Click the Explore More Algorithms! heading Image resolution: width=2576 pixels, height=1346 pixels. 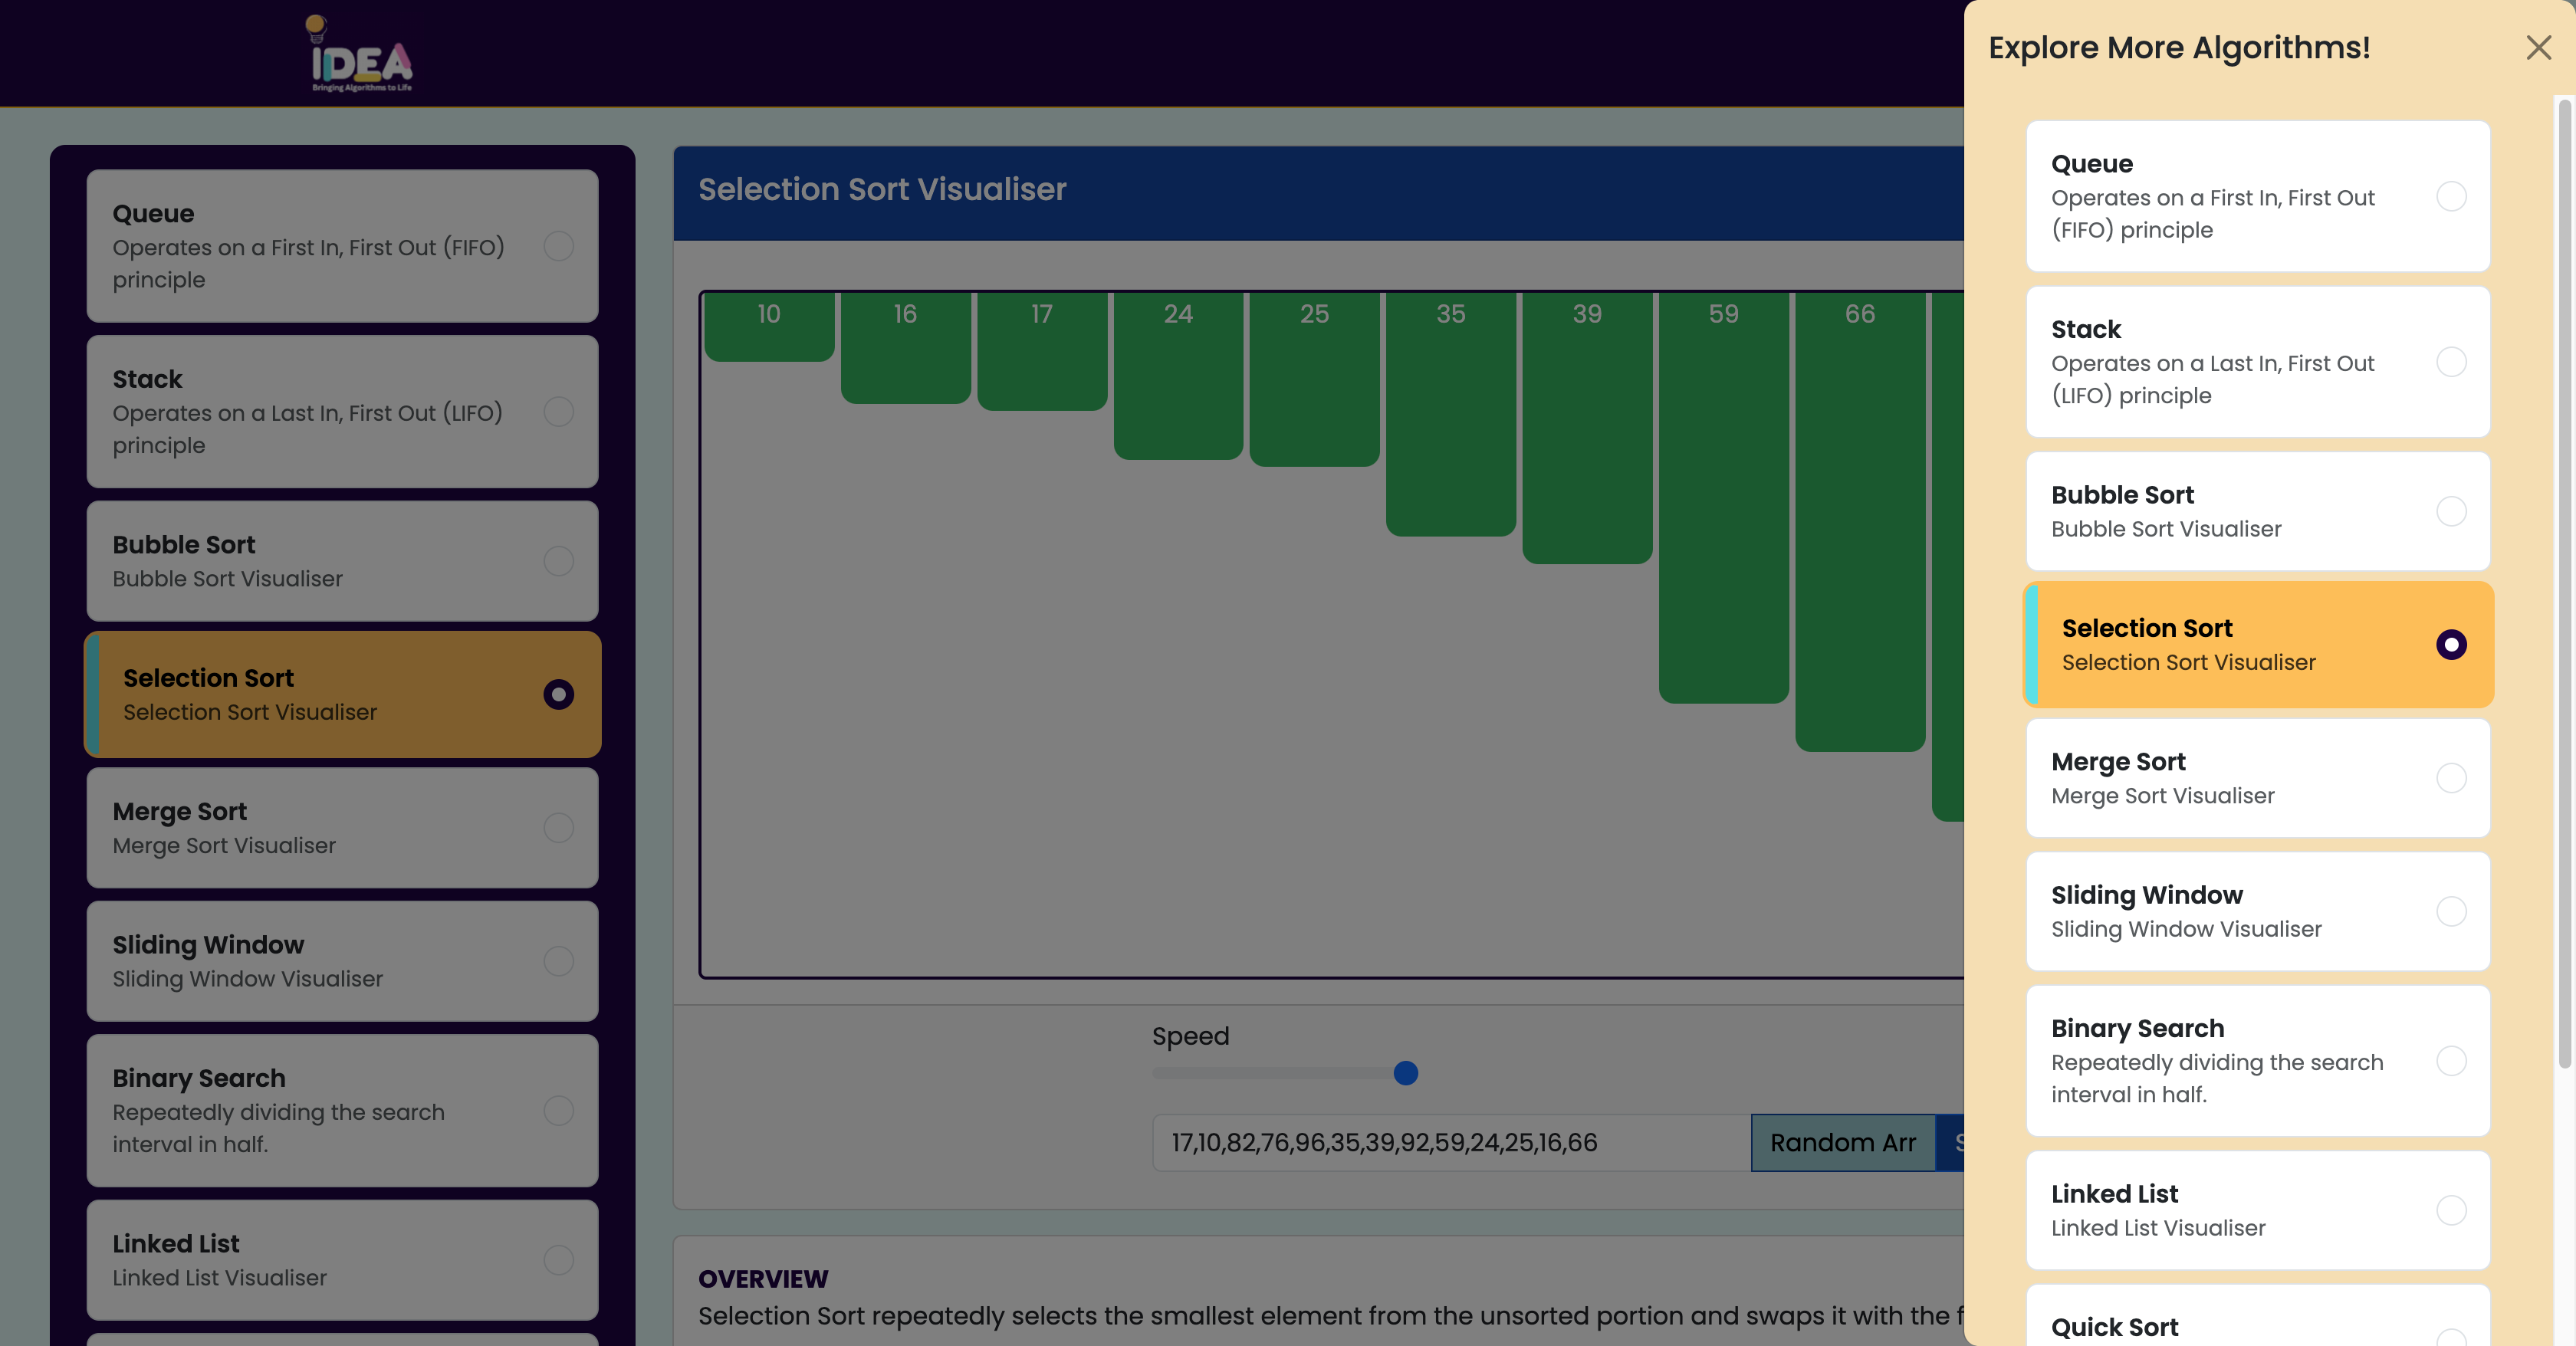[2179, 47]
